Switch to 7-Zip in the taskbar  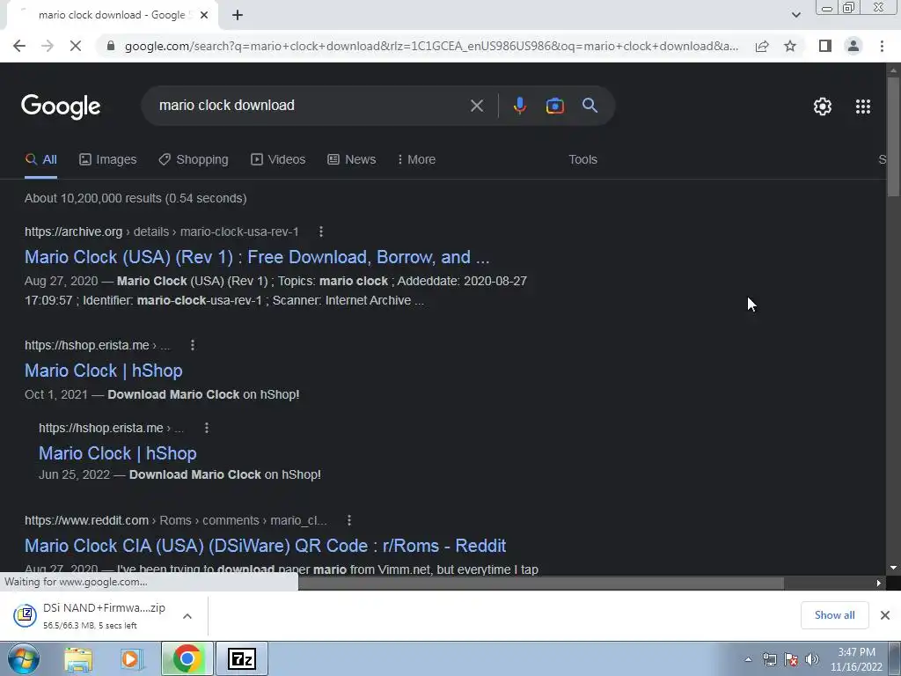coord(241,658)
